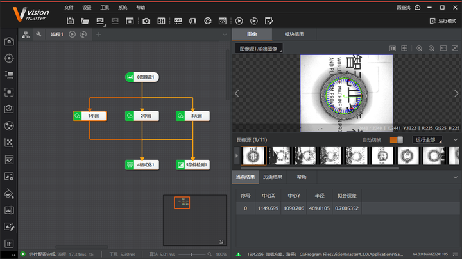Click the 运行模式 button

443,21
